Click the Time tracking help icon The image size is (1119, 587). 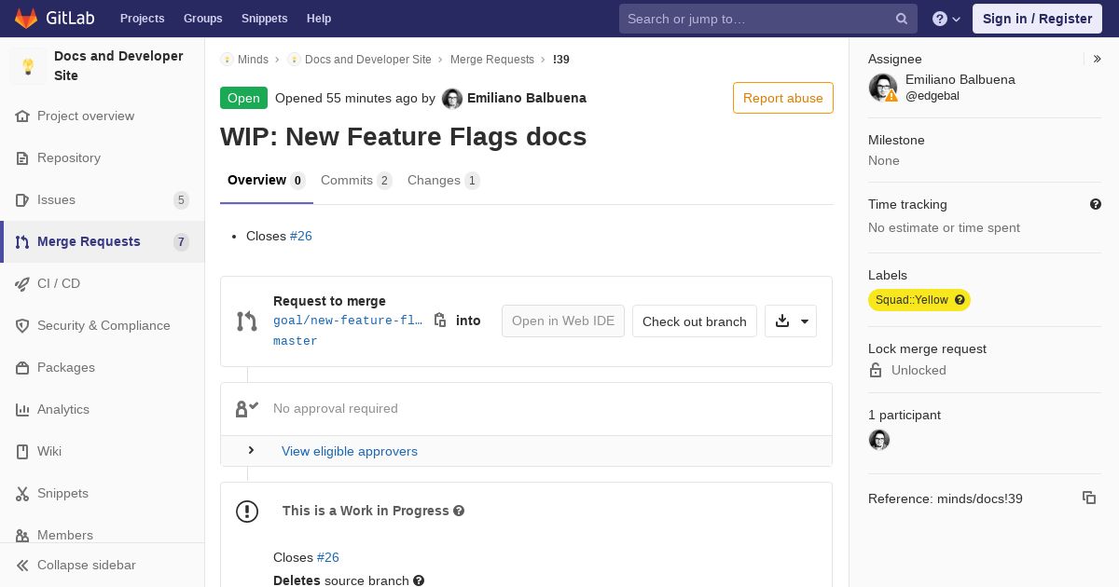(1096, 204)
